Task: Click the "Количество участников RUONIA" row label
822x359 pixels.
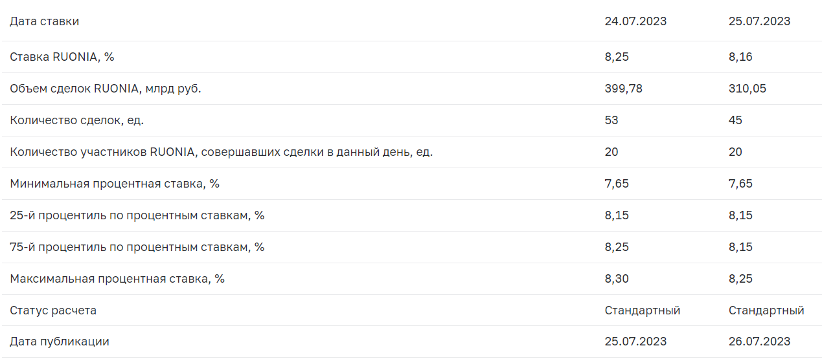Action: [x=221, y=152]
